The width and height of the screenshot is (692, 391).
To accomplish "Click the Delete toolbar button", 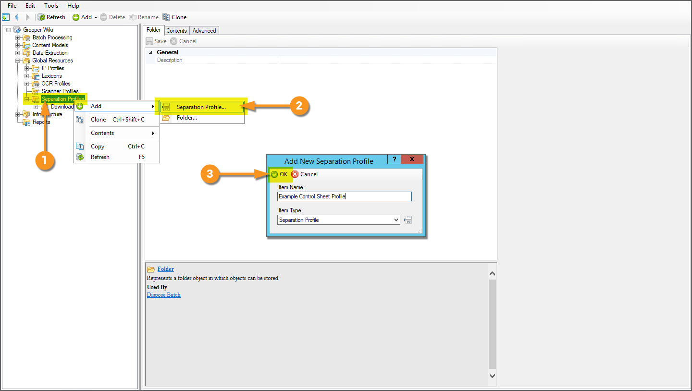I will pos(112,17).
